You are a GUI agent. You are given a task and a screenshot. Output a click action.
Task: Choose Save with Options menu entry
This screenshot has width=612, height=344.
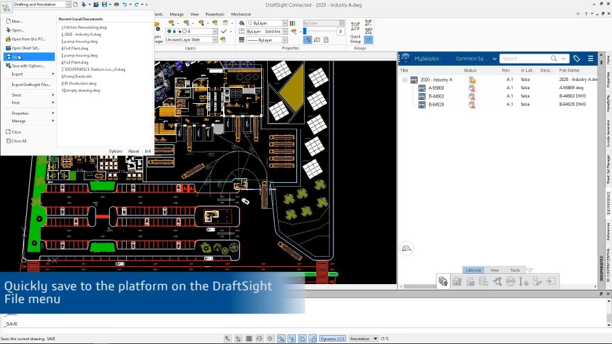[x=25, y=66]
